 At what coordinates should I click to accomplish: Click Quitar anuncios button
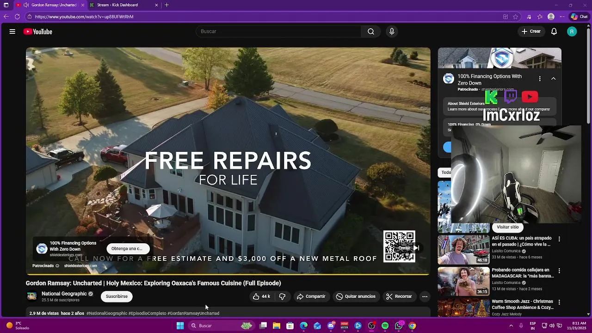point(356,296)
